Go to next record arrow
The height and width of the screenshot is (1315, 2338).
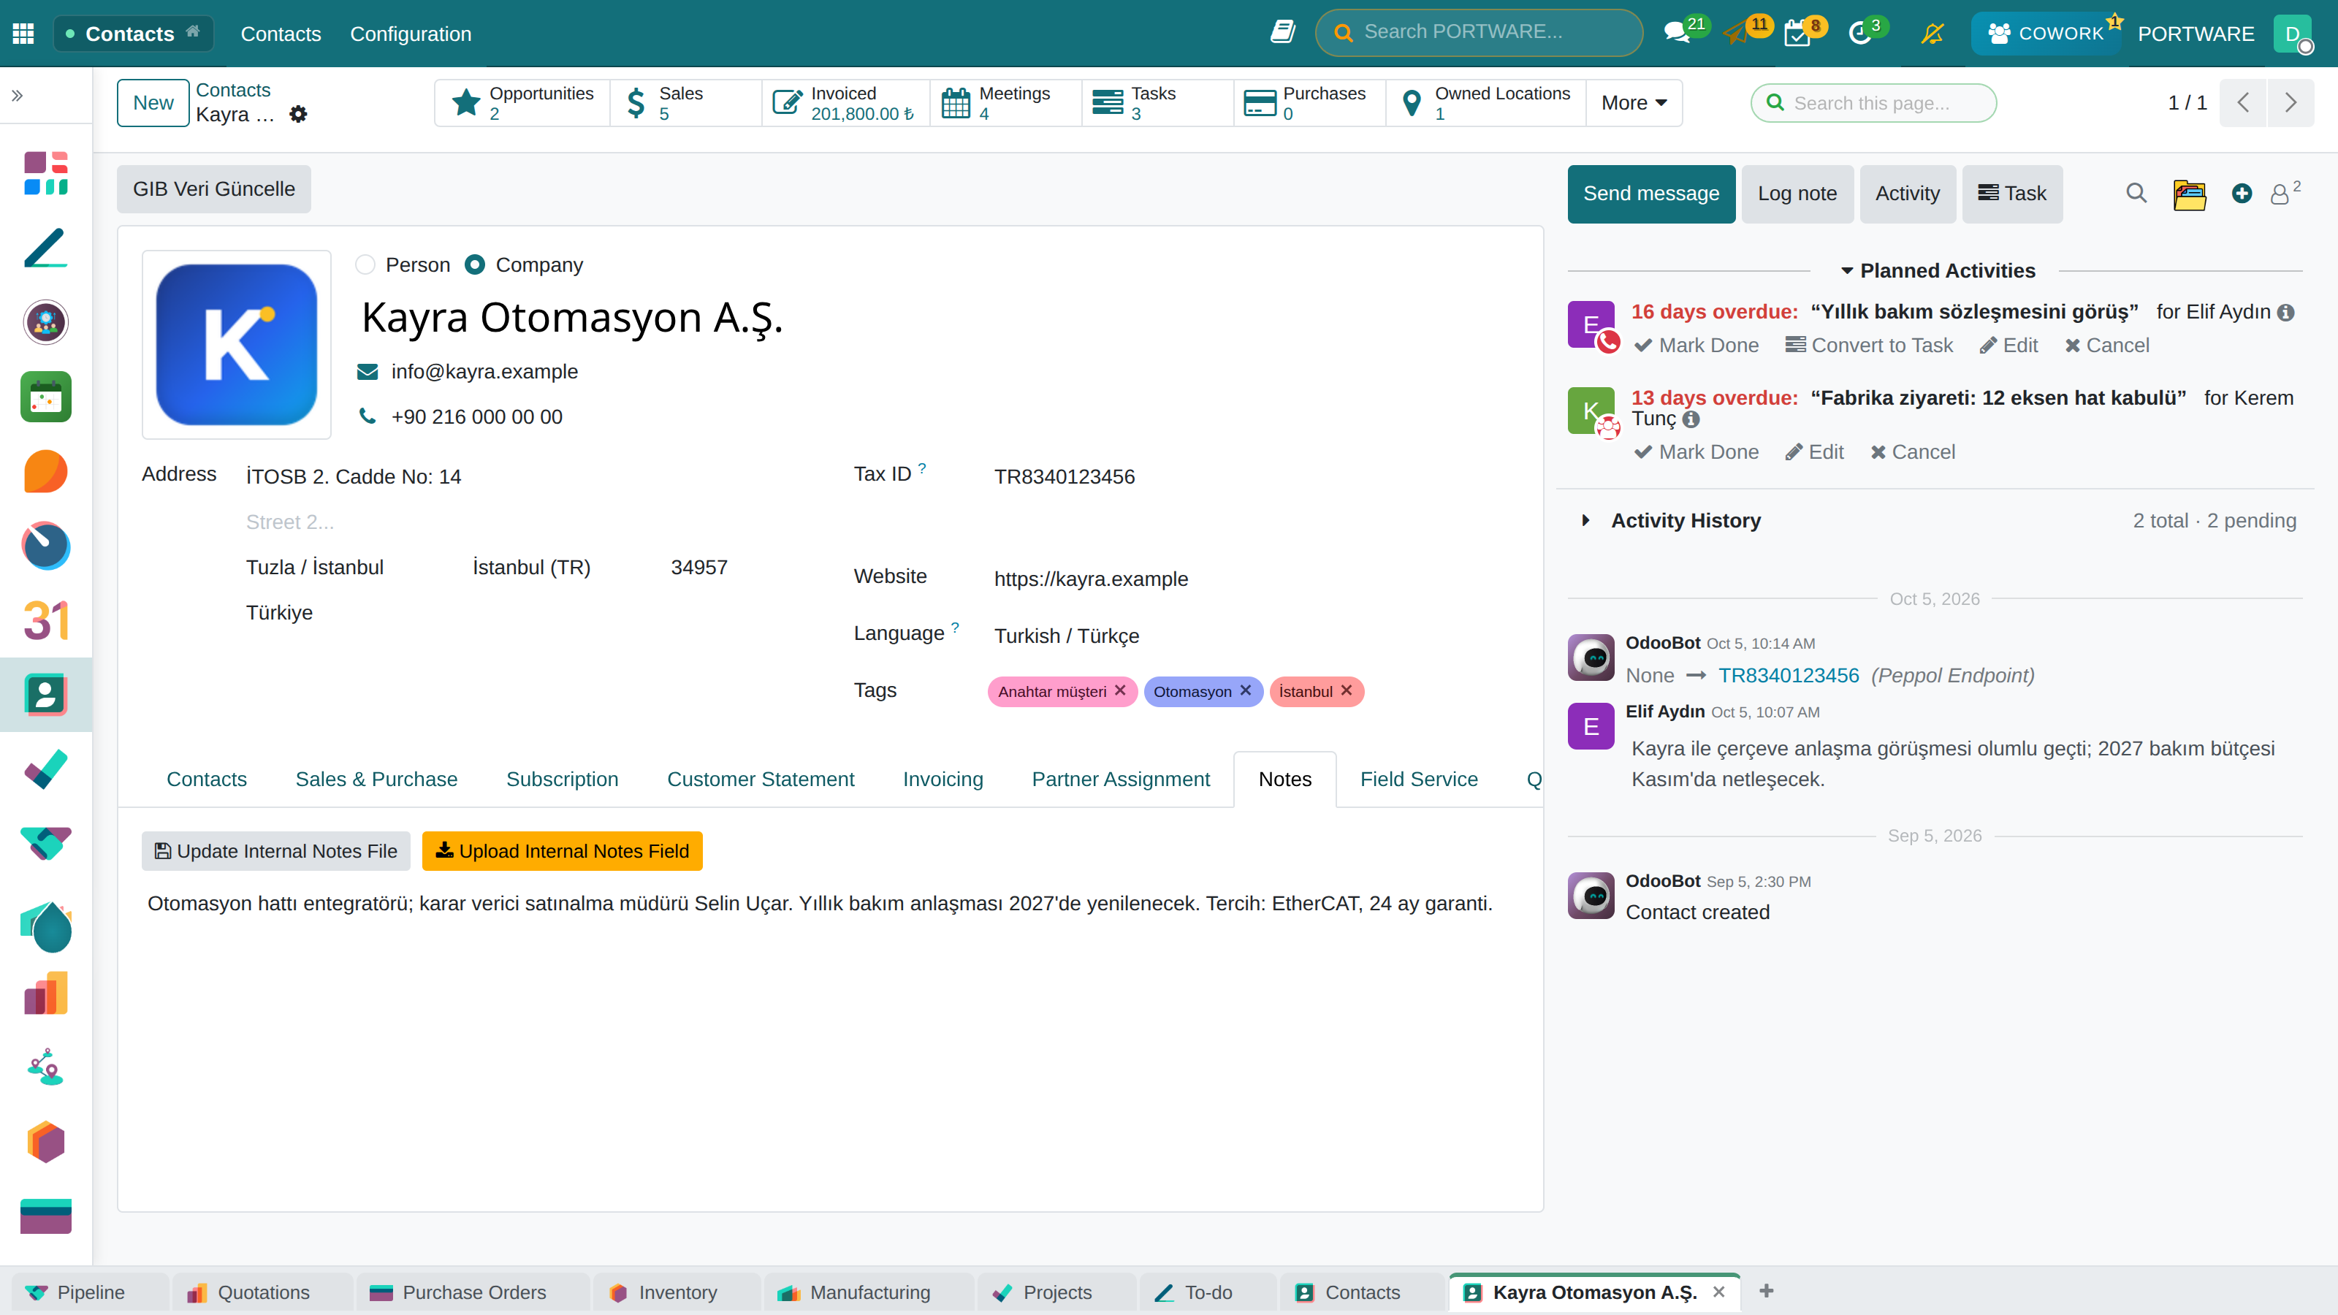coord(2291,102)
